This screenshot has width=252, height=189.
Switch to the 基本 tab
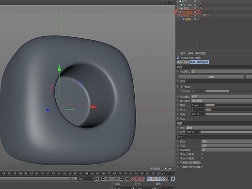tap(180, 62)
